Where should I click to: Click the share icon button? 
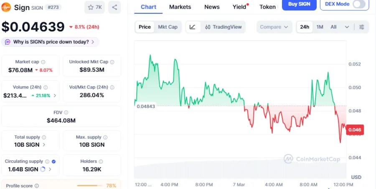click(x=114, y=8)
